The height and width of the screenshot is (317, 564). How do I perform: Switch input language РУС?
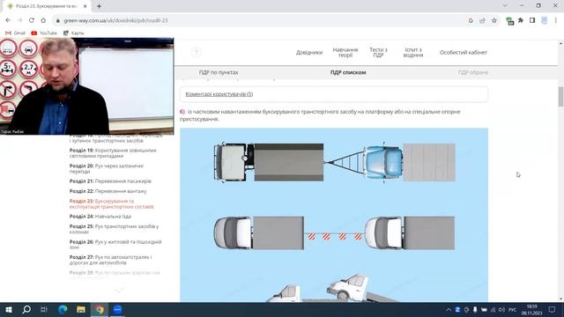pos(512,309)
